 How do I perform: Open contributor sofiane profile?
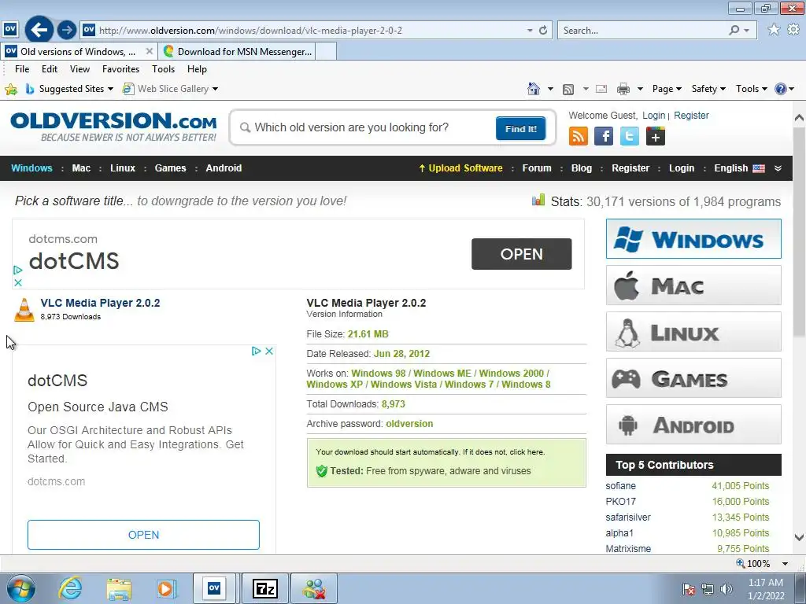click(620, 486)
